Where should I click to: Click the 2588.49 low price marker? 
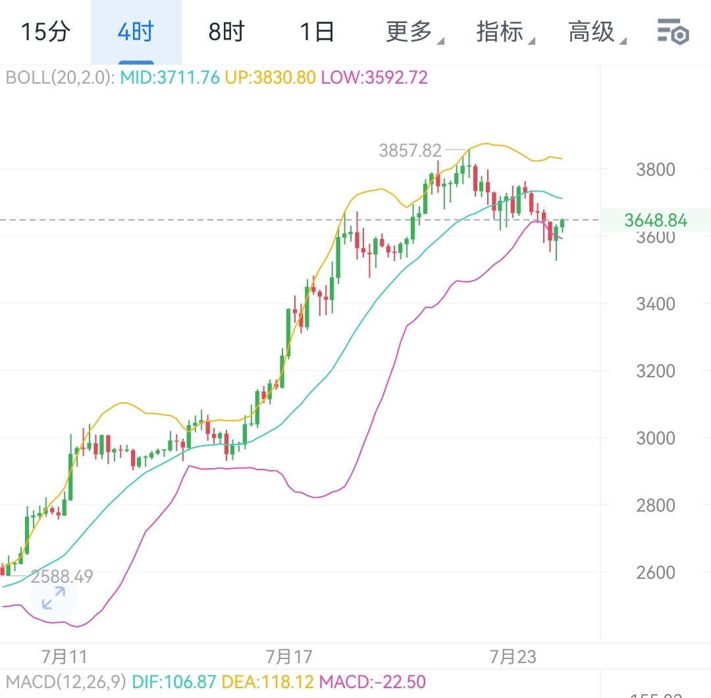coord(62,576)
